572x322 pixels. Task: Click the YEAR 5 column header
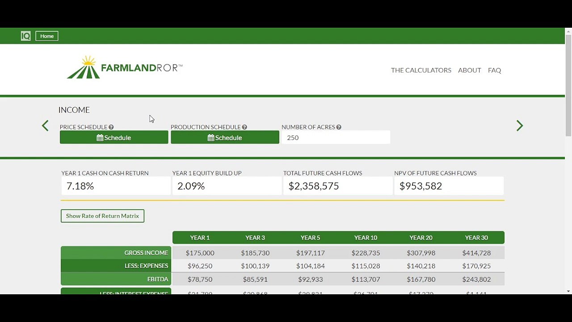coord(310,237)
